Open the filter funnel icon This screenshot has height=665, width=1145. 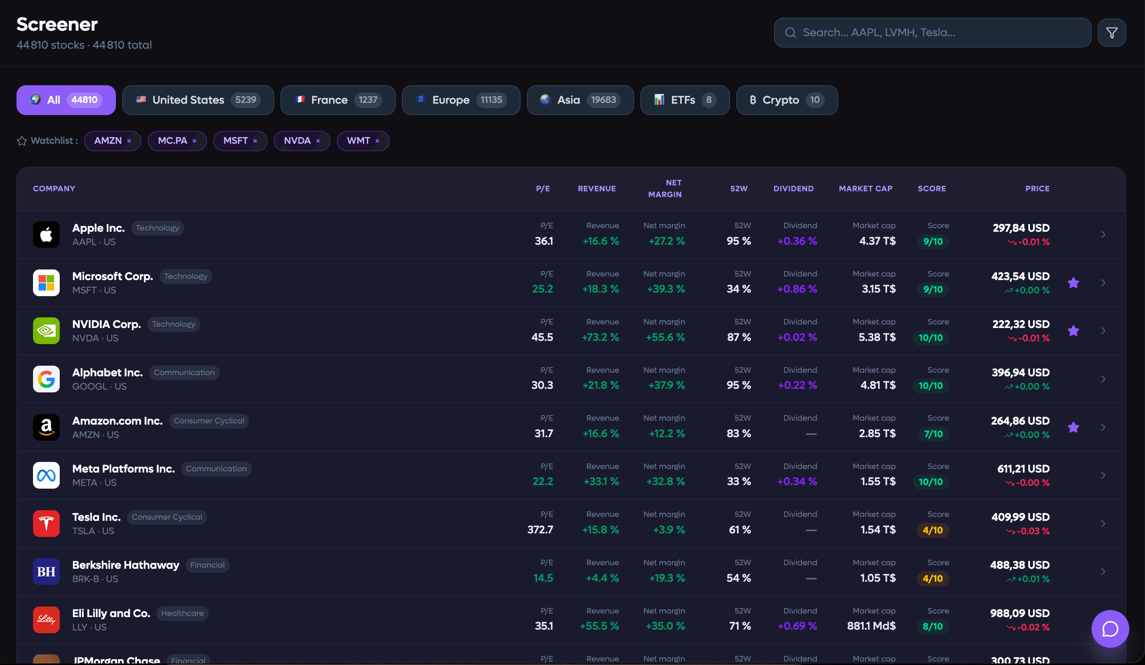point(1111,33)
